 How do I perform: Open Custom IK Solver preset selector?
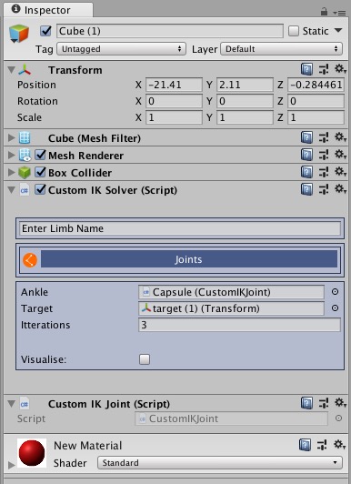pyautogui.click(x=324, y=189)
